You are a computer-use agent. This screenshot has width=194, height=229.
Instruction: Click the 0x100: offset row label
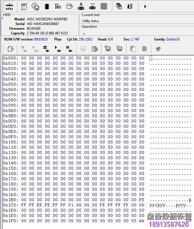click(11, 142)
